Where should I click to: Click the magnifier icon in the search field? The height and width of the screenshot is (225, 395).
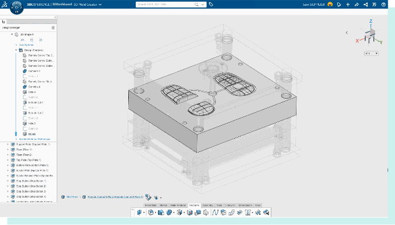(196, 4)
